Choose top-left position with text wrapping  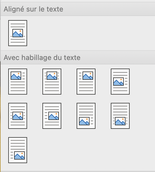click(x=18, y=82)
